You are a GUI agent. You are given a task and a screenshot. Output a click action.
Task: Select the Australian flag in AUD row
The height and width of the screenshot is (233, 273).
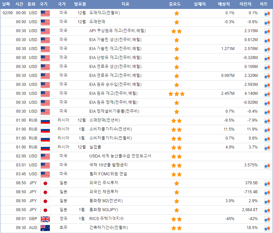(45, 228)
